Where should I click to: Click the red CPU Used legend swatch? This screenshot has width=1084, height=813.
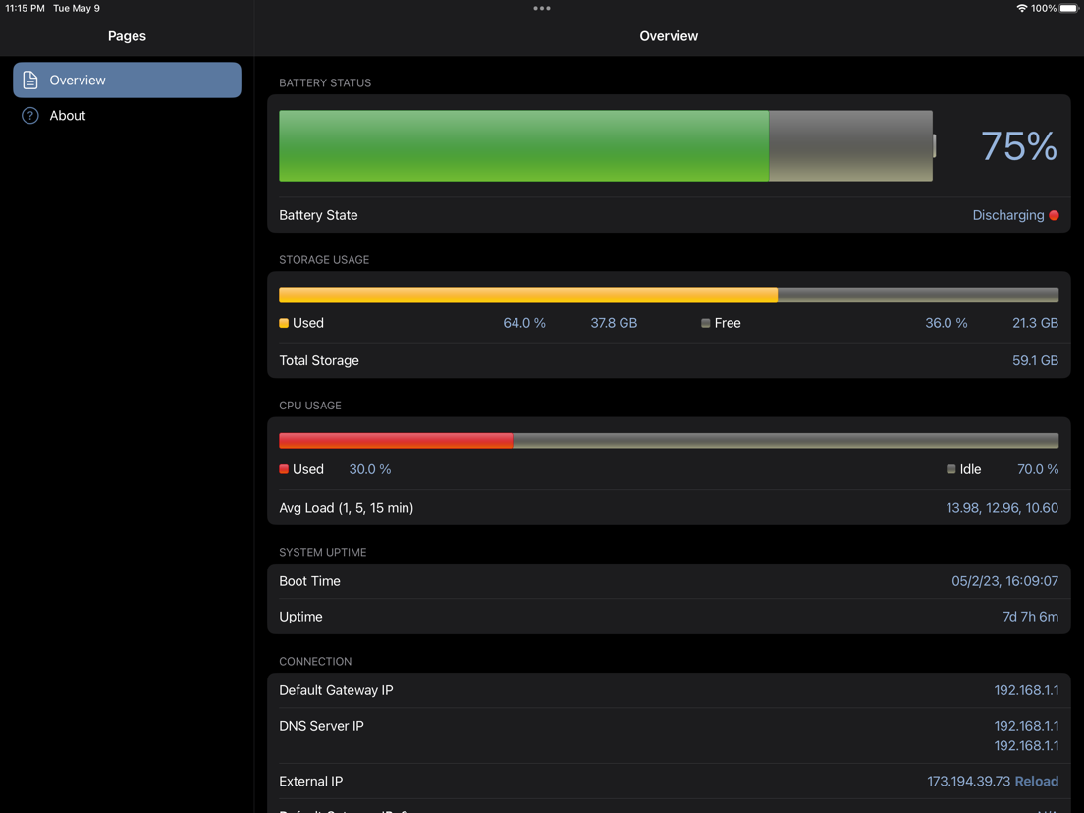[x=284, y=469]
